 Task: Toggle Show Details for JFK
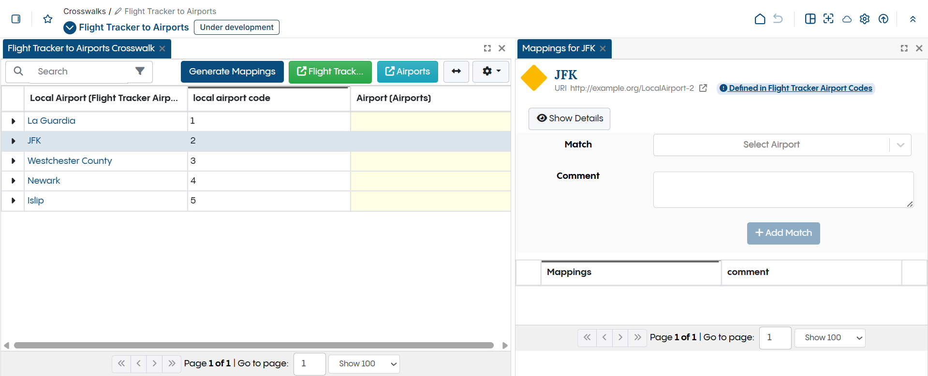(569, 118)
